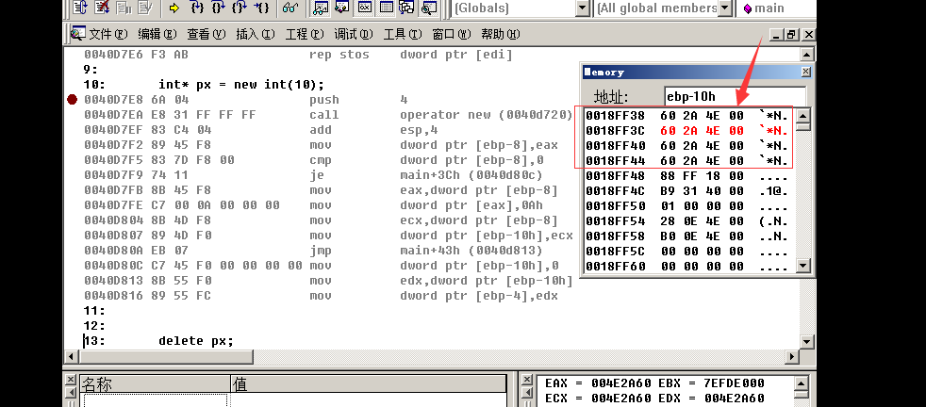Click the document icon beside 文件 menu
926x407 pixels.
(77, 34)
